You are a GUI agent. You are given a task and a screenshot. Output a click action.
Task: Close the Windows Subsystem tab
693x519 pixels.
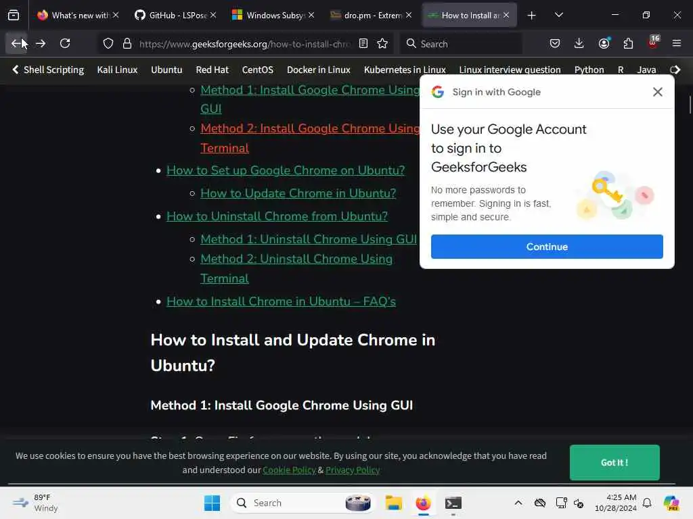pyautogui.click(x=311, y=15)
